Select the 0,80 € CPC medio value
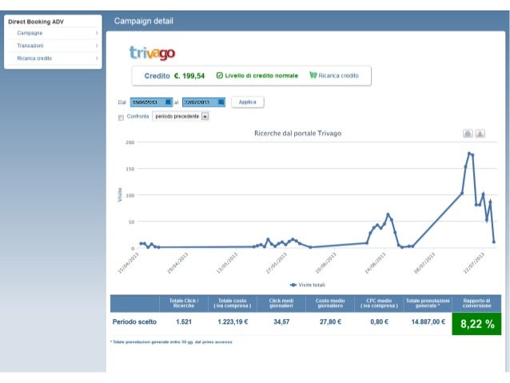The height and width of the screenshot is (383, 510). 379,321
